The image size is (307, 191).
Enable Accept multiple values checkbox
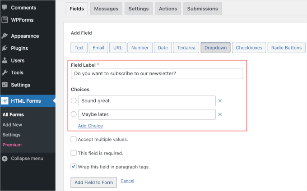[x=74, y=140]
